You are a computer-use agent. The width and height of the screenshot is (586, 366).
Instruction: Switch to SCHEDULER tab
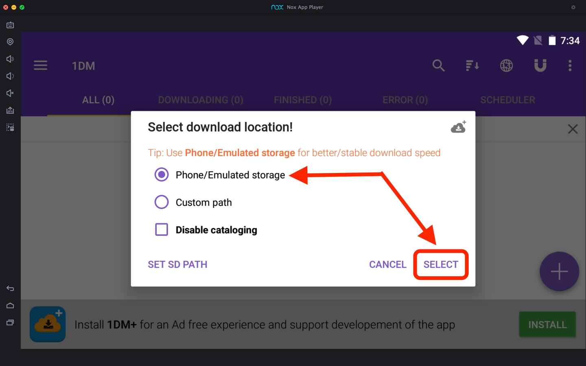507,100
